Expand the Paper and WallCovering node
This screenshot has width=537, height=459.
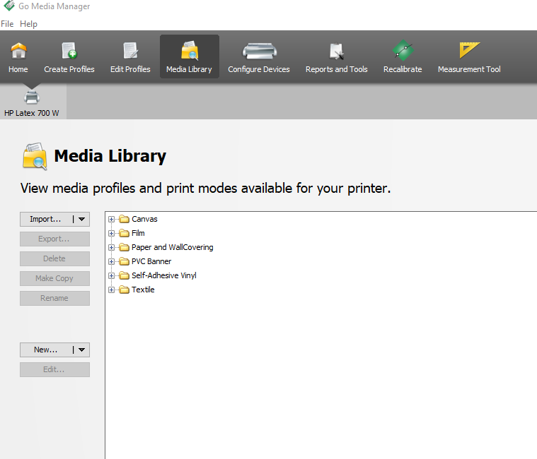coord(111,247)
